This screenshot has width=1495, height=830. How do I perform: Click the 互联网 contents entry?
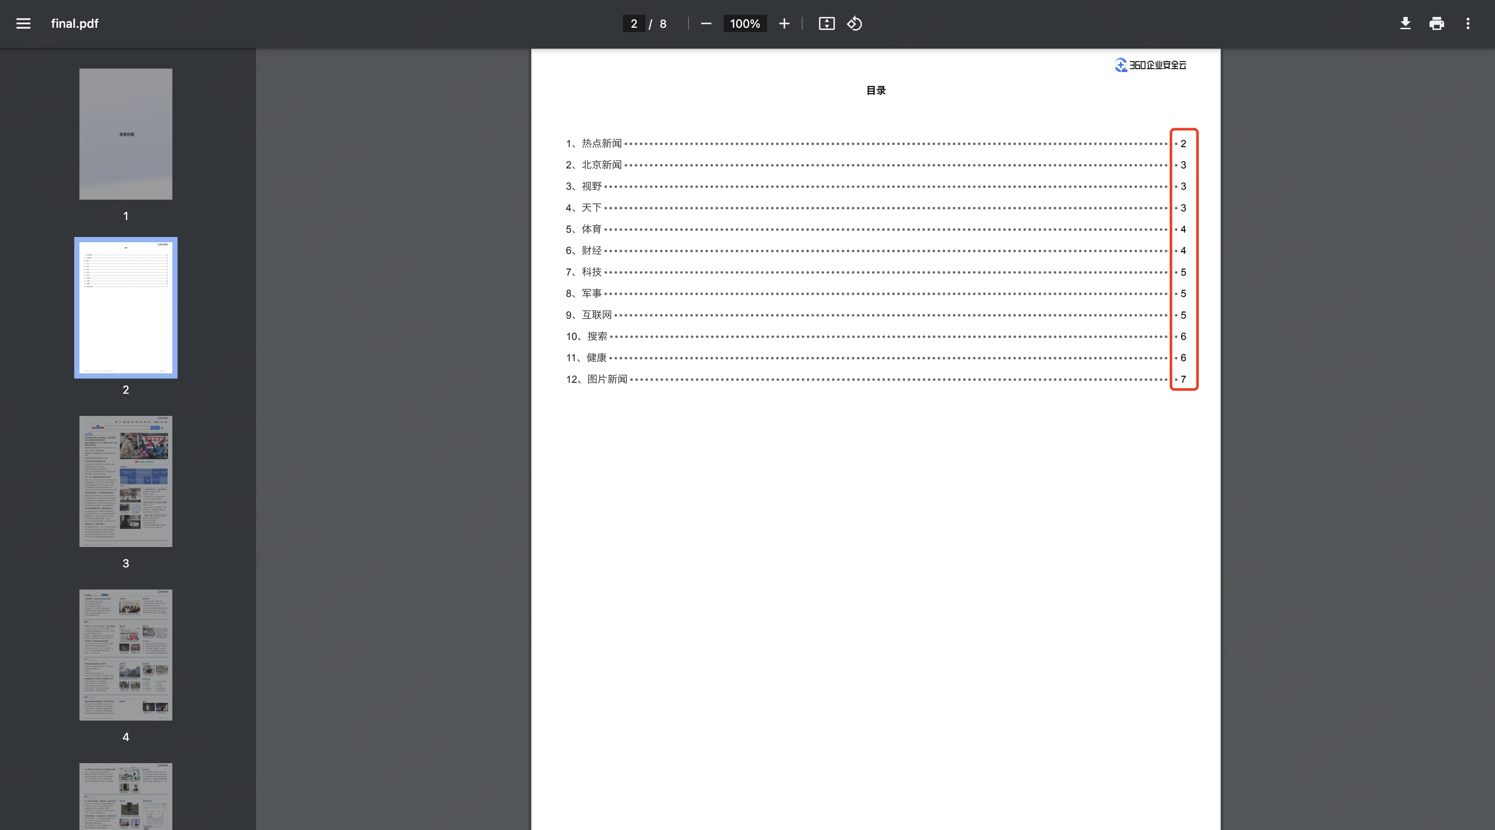pos(596,315)
